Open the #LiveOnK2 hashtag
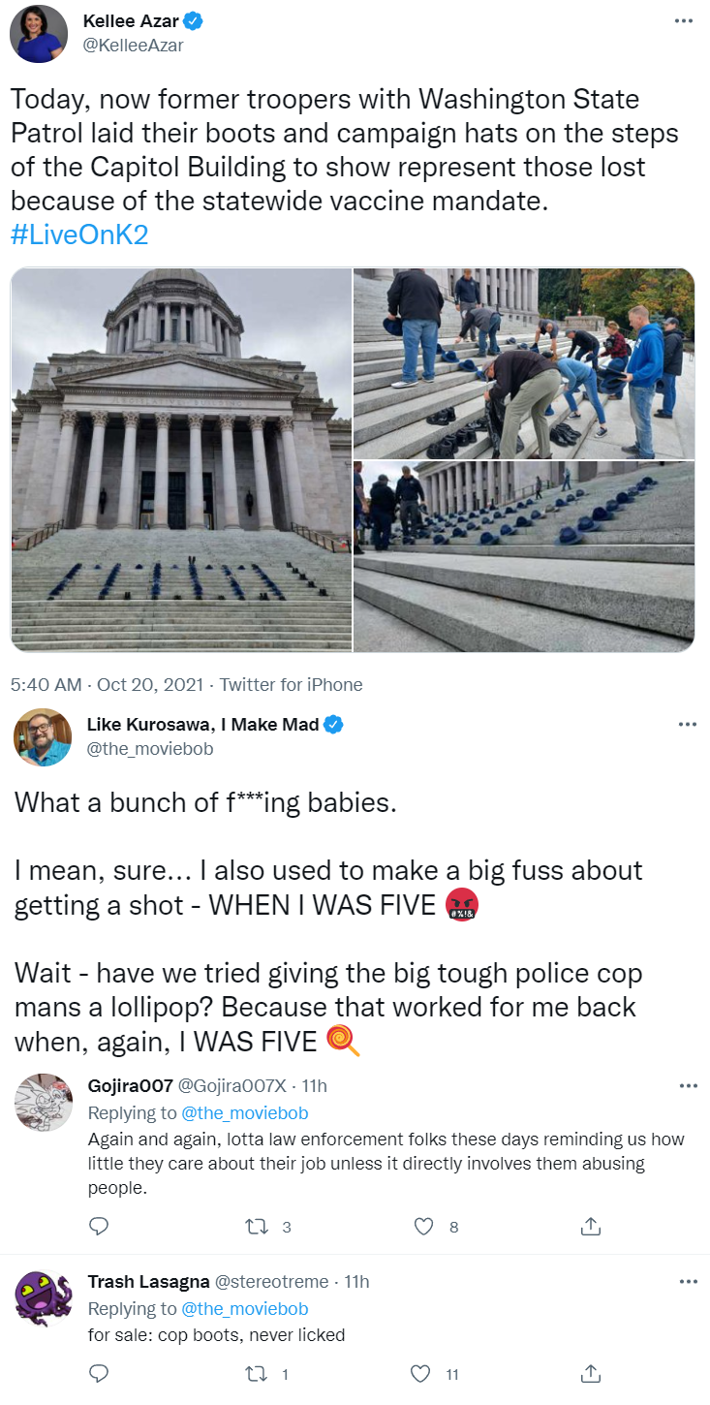Viewport: 710px width, 1405px height. click(x=79, y=234)
